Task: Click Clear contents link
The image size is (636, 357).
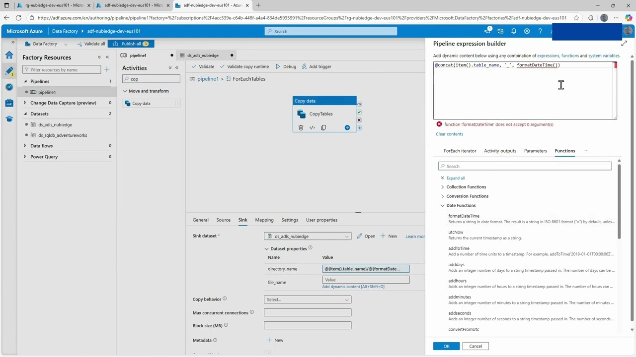Action: pyautogui.click(x=449, y=134)
